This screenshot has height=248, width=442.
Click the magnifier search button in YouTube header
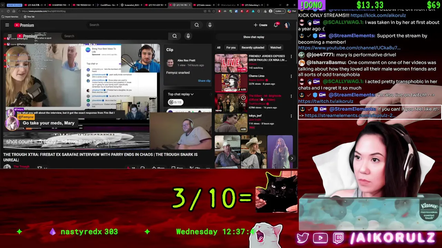pyautogui.click(x=196, y=25)
